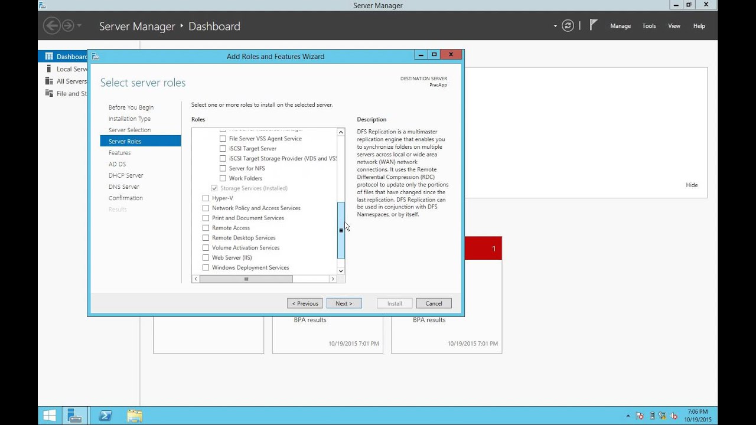Open File Explorer from the taskbar
The height and width of the screenshot is (425, 756).
[x=135, y=416]
